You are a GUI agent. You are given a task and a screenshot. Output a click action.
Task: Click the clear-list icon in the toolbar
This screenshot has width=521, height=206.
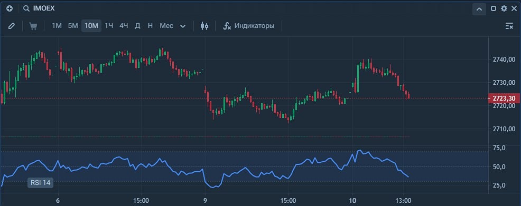[x=509, y=26]
